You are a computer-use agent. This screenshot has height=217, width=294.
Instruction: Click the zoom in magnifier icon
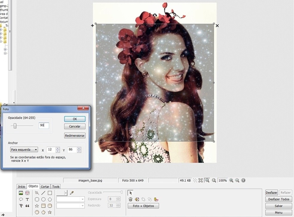point(231,180)
